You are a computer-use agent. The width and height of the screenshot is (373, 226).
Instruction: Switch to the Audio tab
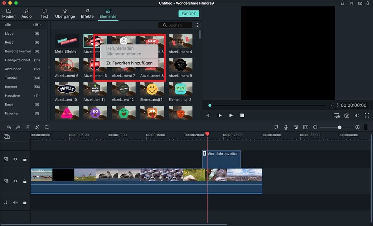coord(26,14)
